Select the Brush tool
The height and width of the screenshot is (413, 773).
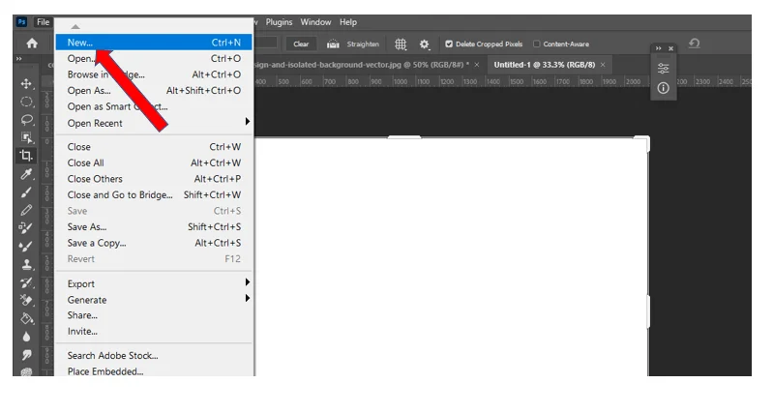click(26, 192)
